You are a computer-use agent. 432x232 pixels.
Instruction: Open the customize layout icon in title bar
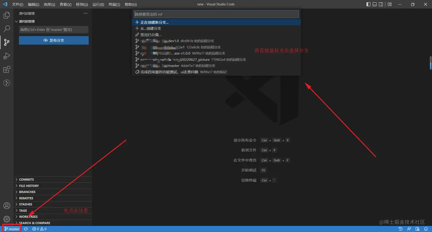(390, 4)
